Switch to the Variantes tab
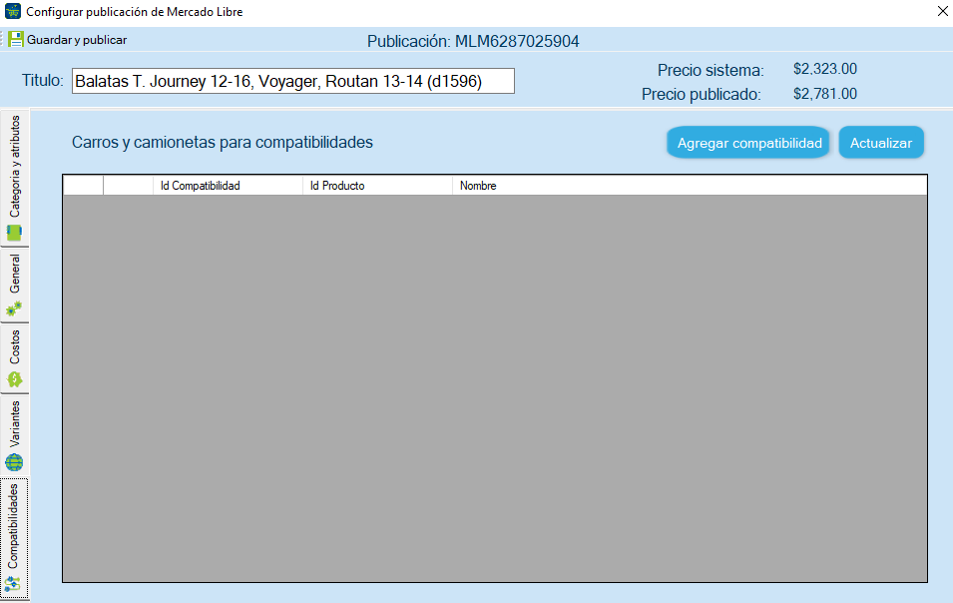The height and width of the screenshot is (603, 953). pos(14,435)
